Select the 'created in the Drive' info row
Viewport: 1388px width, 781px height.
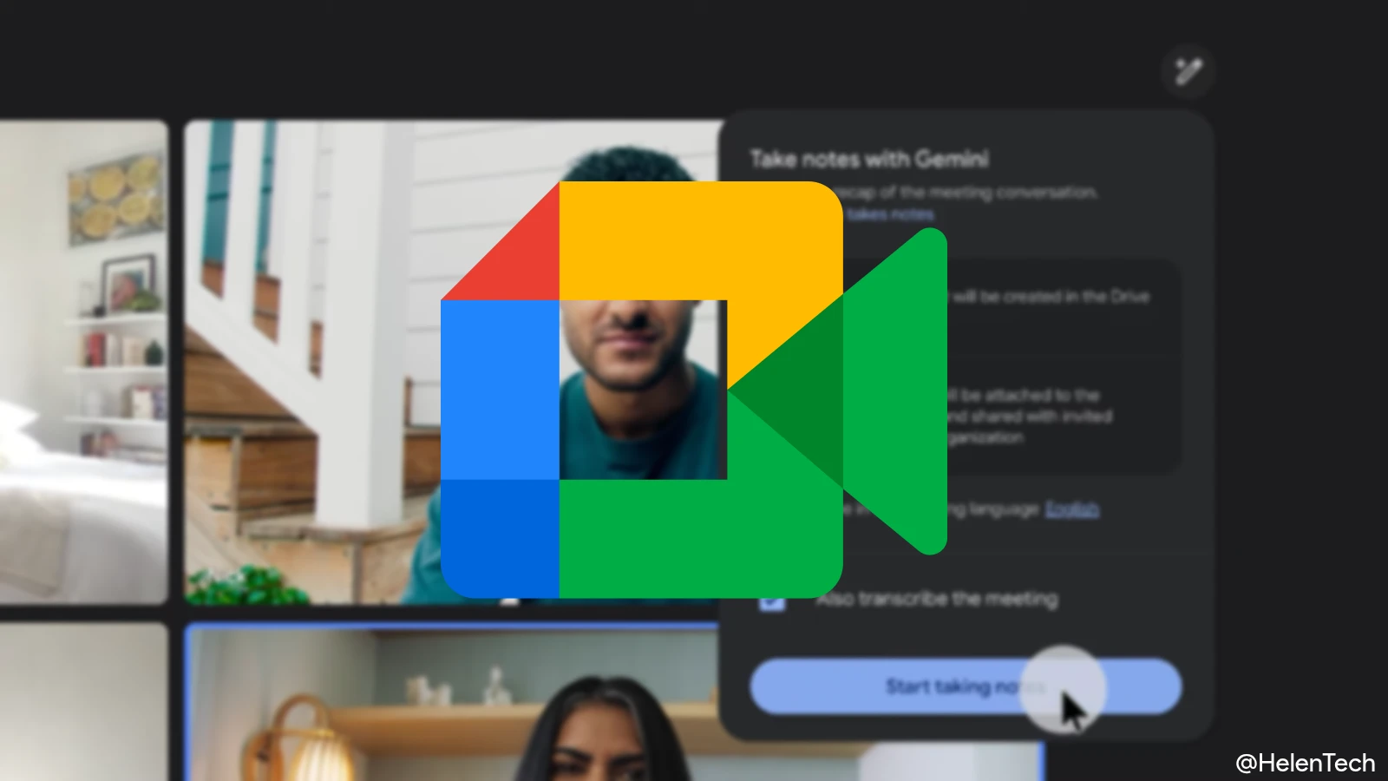1050,297
